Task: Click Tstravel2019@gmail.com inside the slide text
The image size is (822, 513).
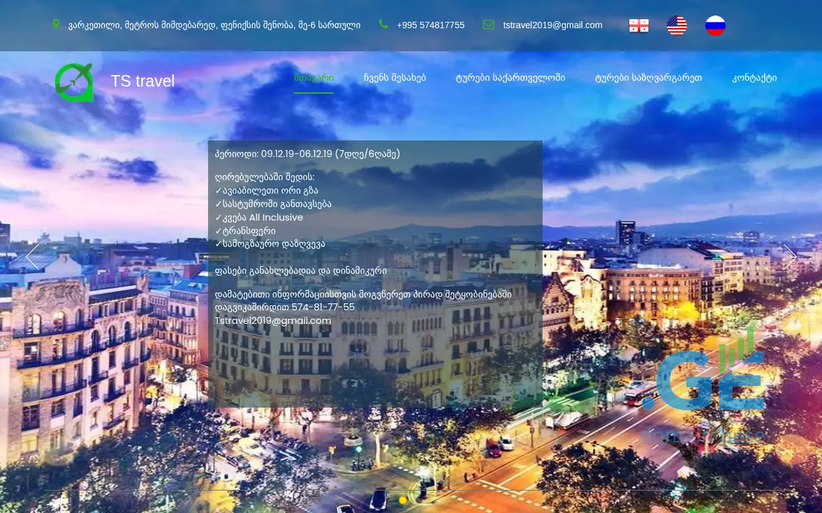Action: pyautogui.click(x=273, y=321)
